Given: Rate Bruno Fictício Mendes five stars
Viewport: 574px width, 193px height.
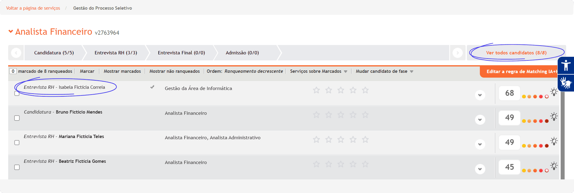Looking at the screenshot, I should tap(365, 115).
